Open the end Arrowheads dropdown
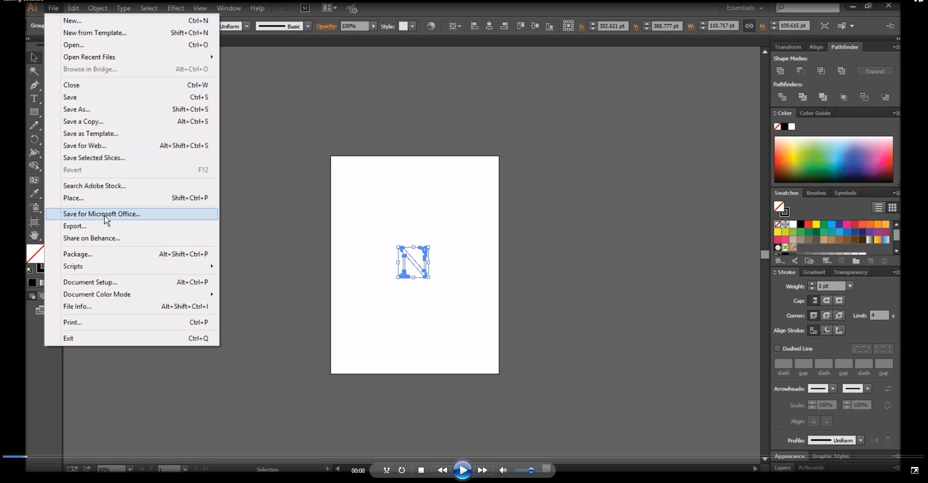 click(867, 389)
